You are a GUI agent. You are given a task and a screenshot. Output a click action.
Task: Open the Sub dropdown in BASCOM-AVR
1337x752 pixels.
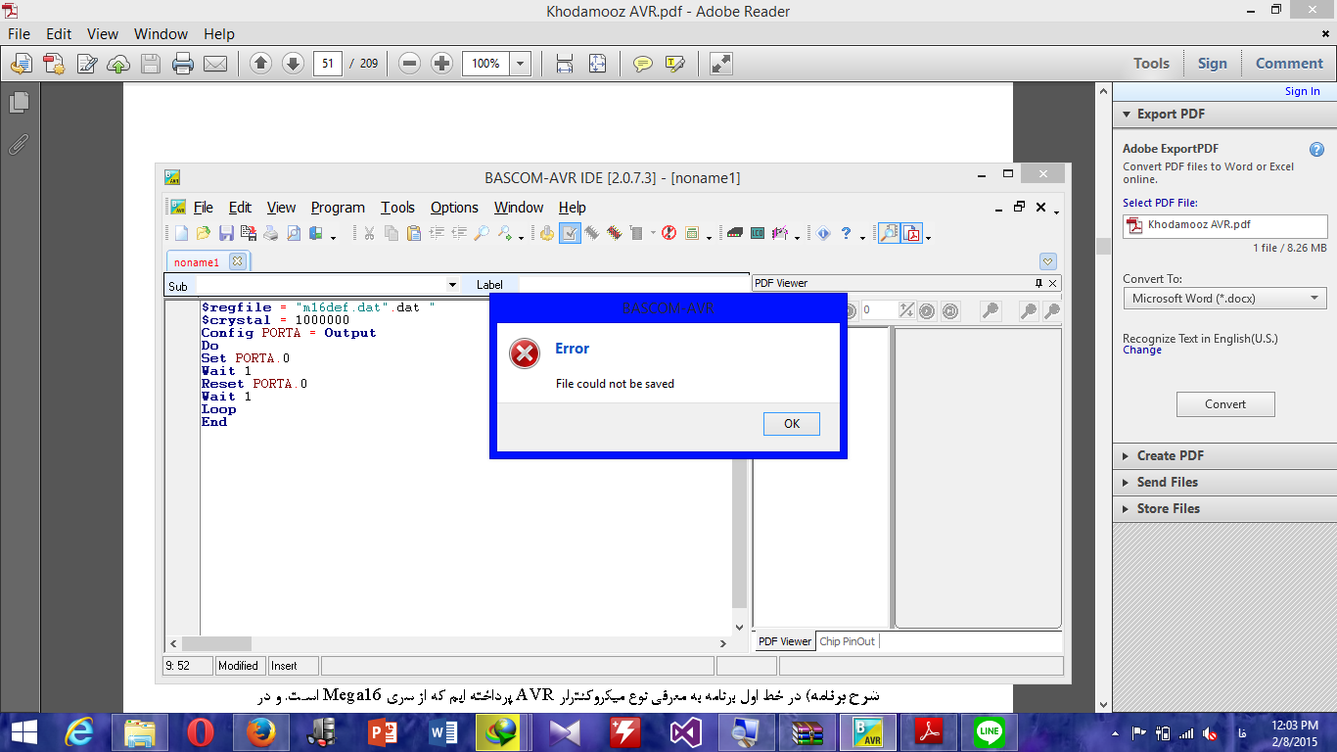click(452, 285)
